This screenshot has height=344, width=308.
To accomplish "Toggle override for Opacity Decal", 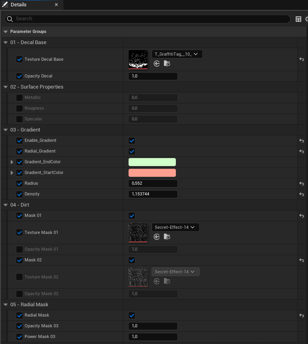I will tap(19, 76).
